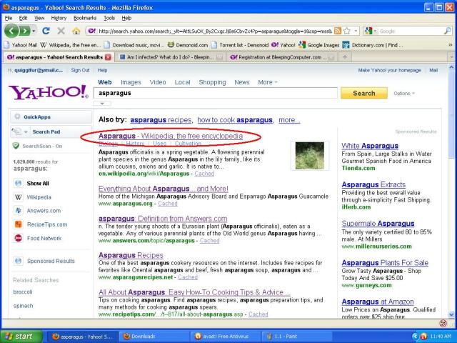Open the White Asparagus sponsored link

point(370,146)
